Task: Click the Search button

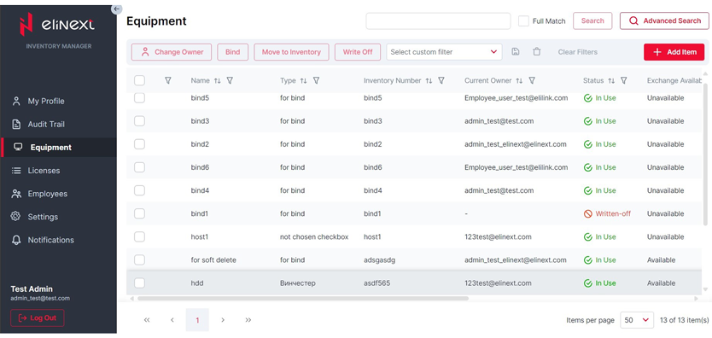Action: [x=592, y=20]
